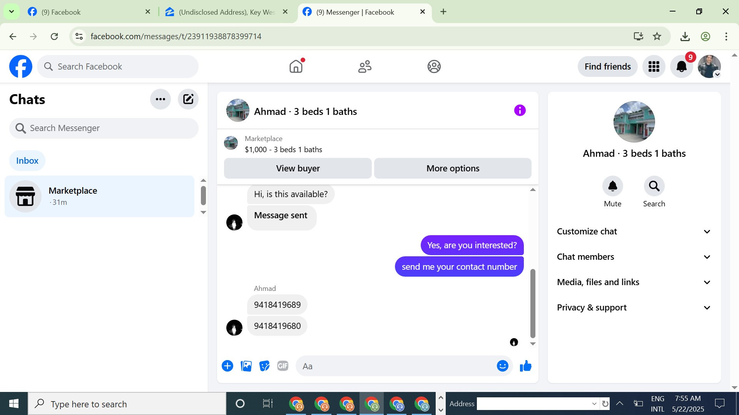Screen dimensions: 739x415
Task: Open conversation information purple icon
Action: [520, 111]
